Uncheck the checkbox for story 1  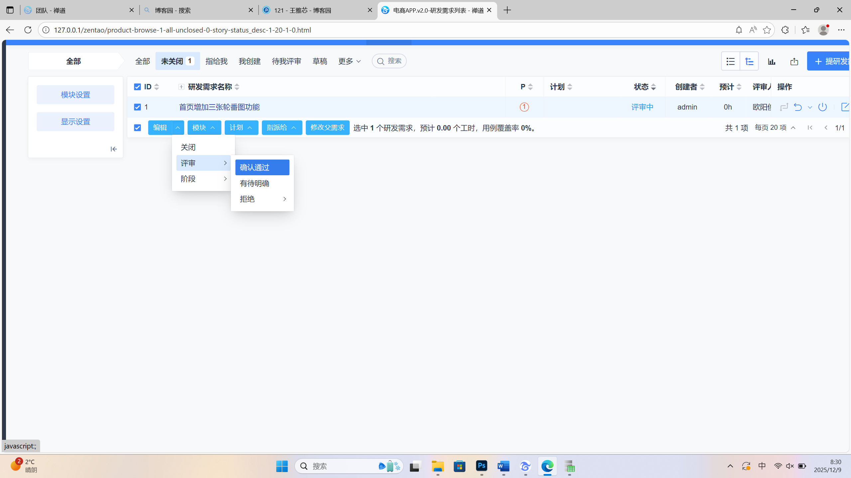[137, 107]
